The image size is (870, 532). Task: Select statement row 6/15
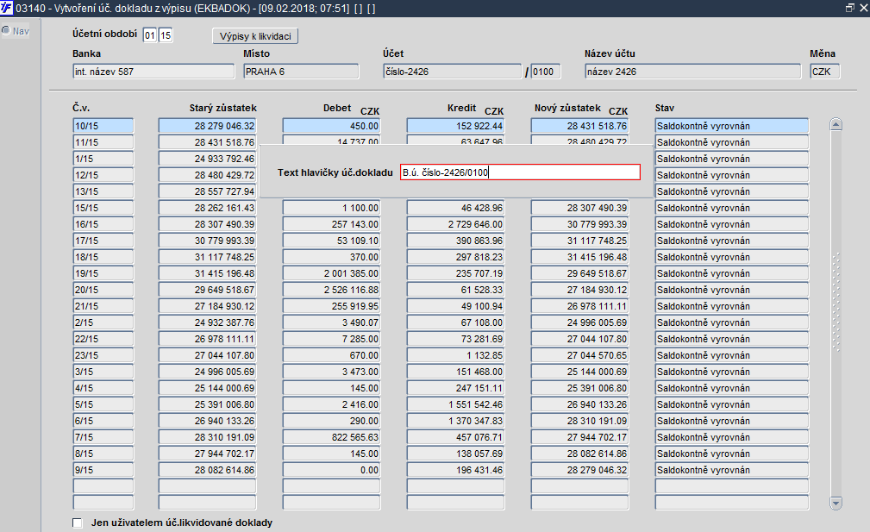tap(103, 421)
